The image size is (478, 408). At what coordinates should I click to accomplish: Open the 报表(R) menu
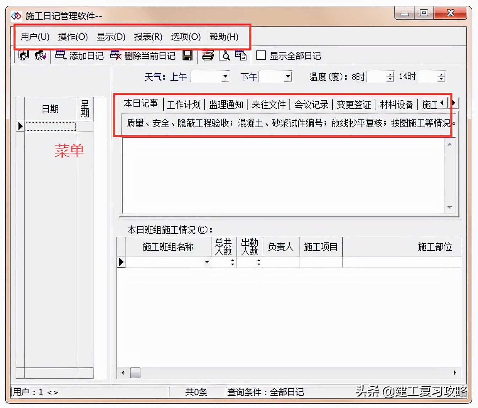click(148, 37)
